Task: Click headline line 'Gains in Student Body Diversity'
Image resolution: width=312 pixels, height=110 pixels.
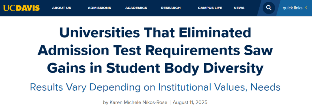Action: 155,69
